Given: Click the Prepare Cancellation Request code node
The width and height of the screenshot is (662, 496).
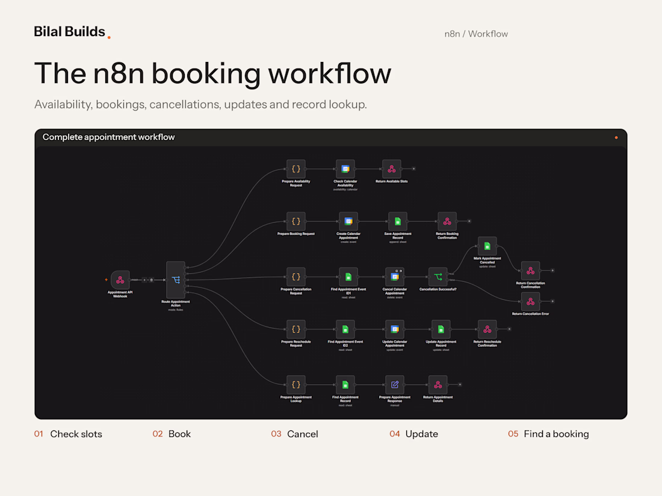Looking at the screenshot, I should 296,277.
